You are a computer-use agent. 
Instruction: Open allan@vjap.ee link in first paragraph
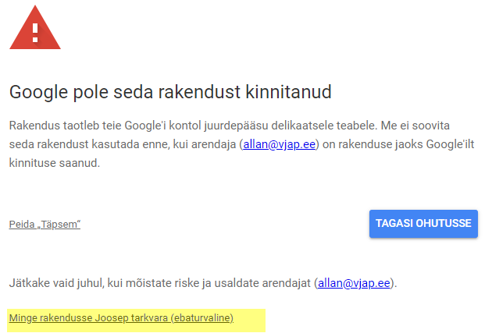click(280, 144)
